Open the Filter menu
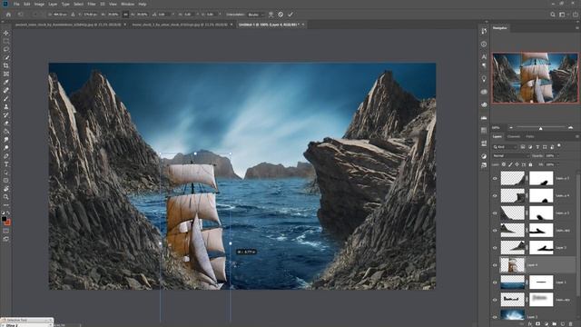The height and width of the screenshot is (327, 581). 92,4
